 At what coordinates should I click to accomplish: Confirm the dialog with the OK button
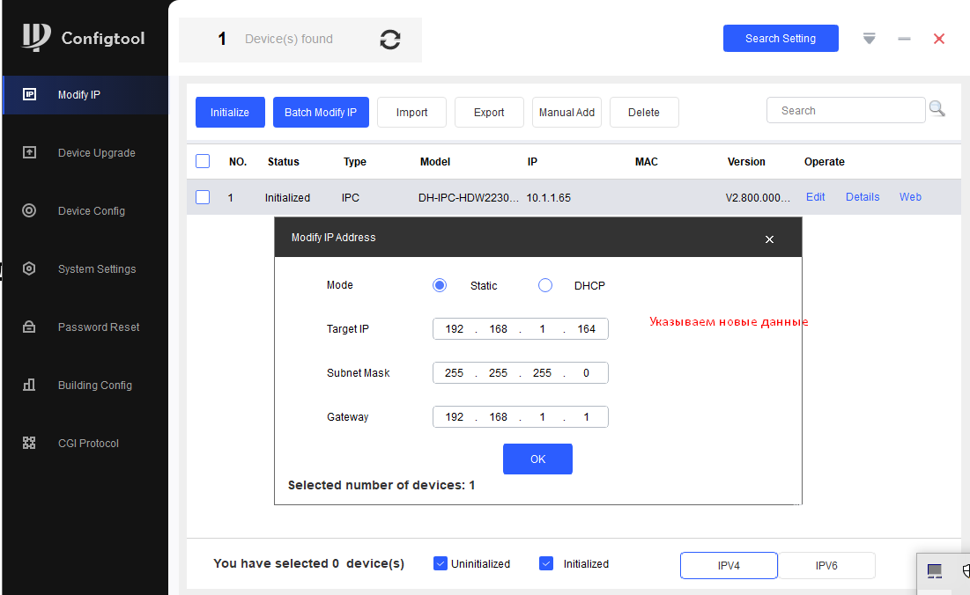point(537,459)
